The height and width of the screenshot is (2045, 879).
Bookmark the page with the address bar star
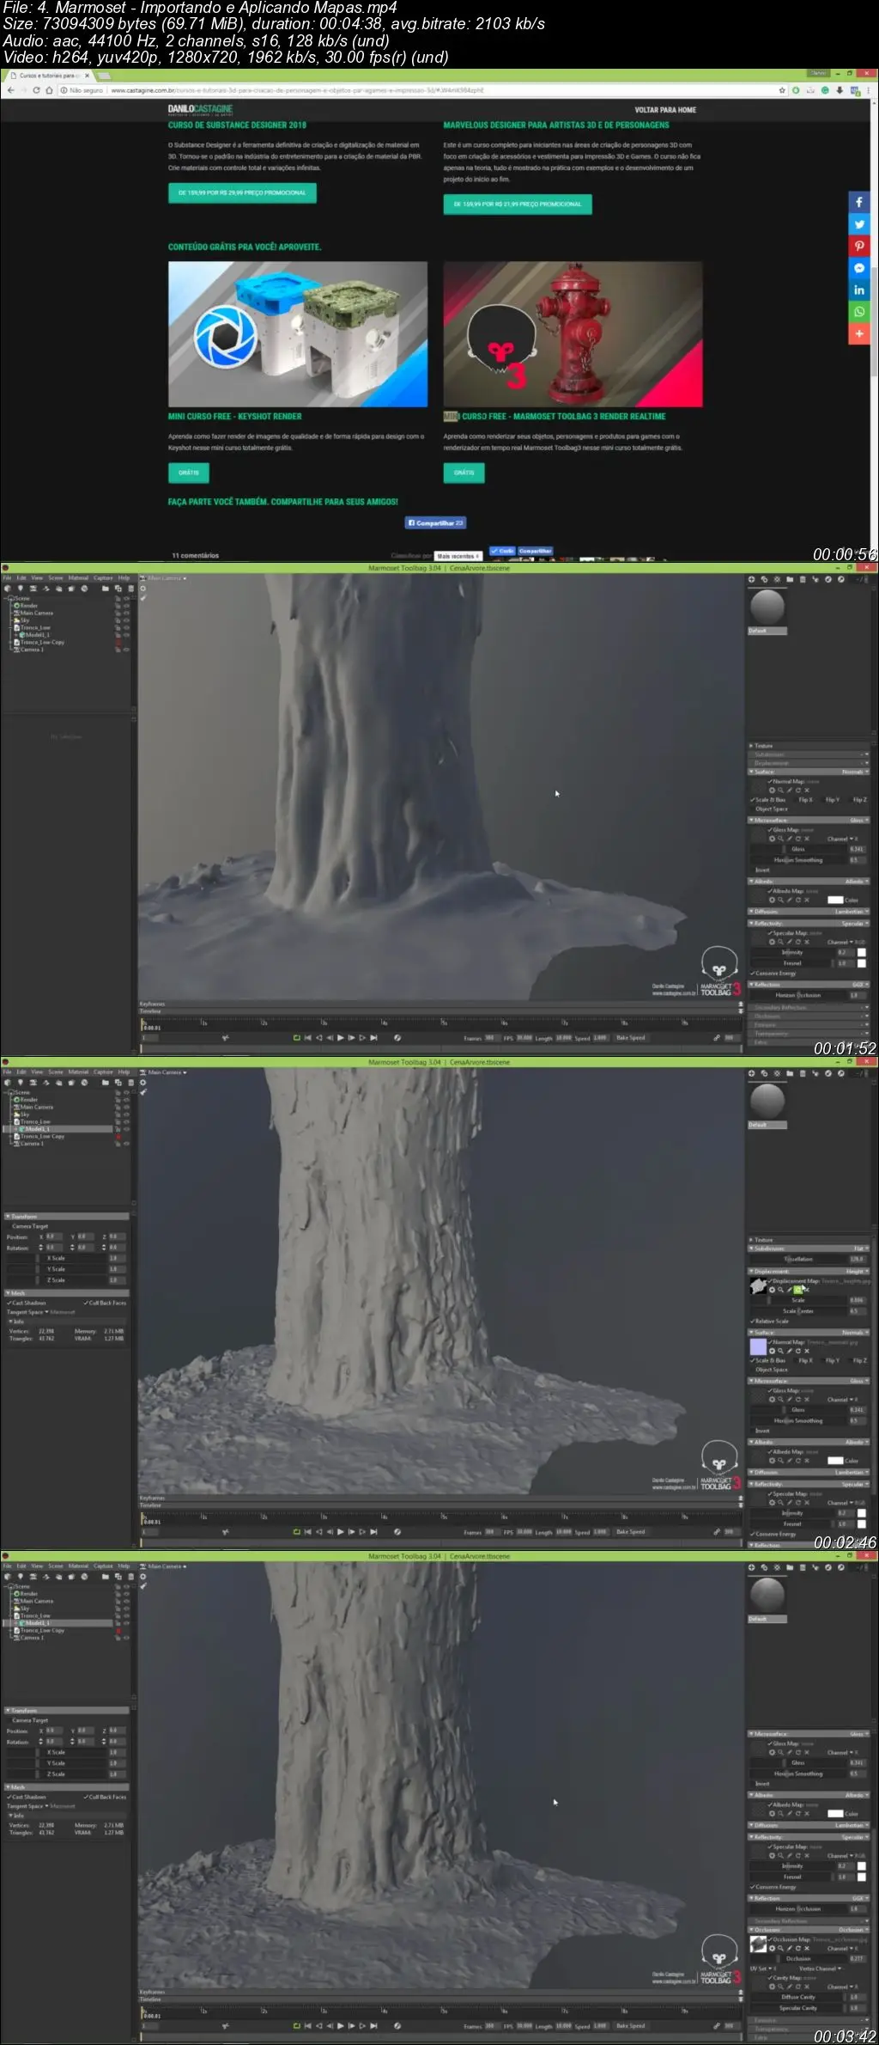pos(782,90)
